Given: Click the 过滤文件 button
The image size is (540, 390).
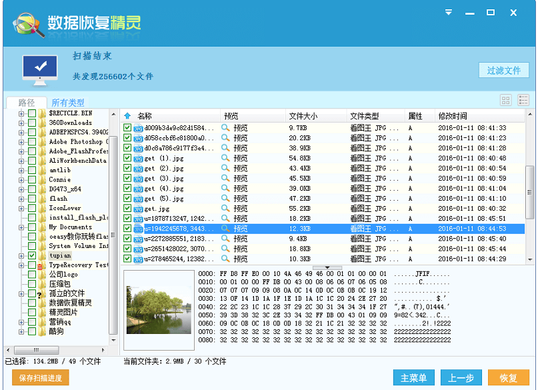Looking at the screenshot, I should click(x=503, y=71).
